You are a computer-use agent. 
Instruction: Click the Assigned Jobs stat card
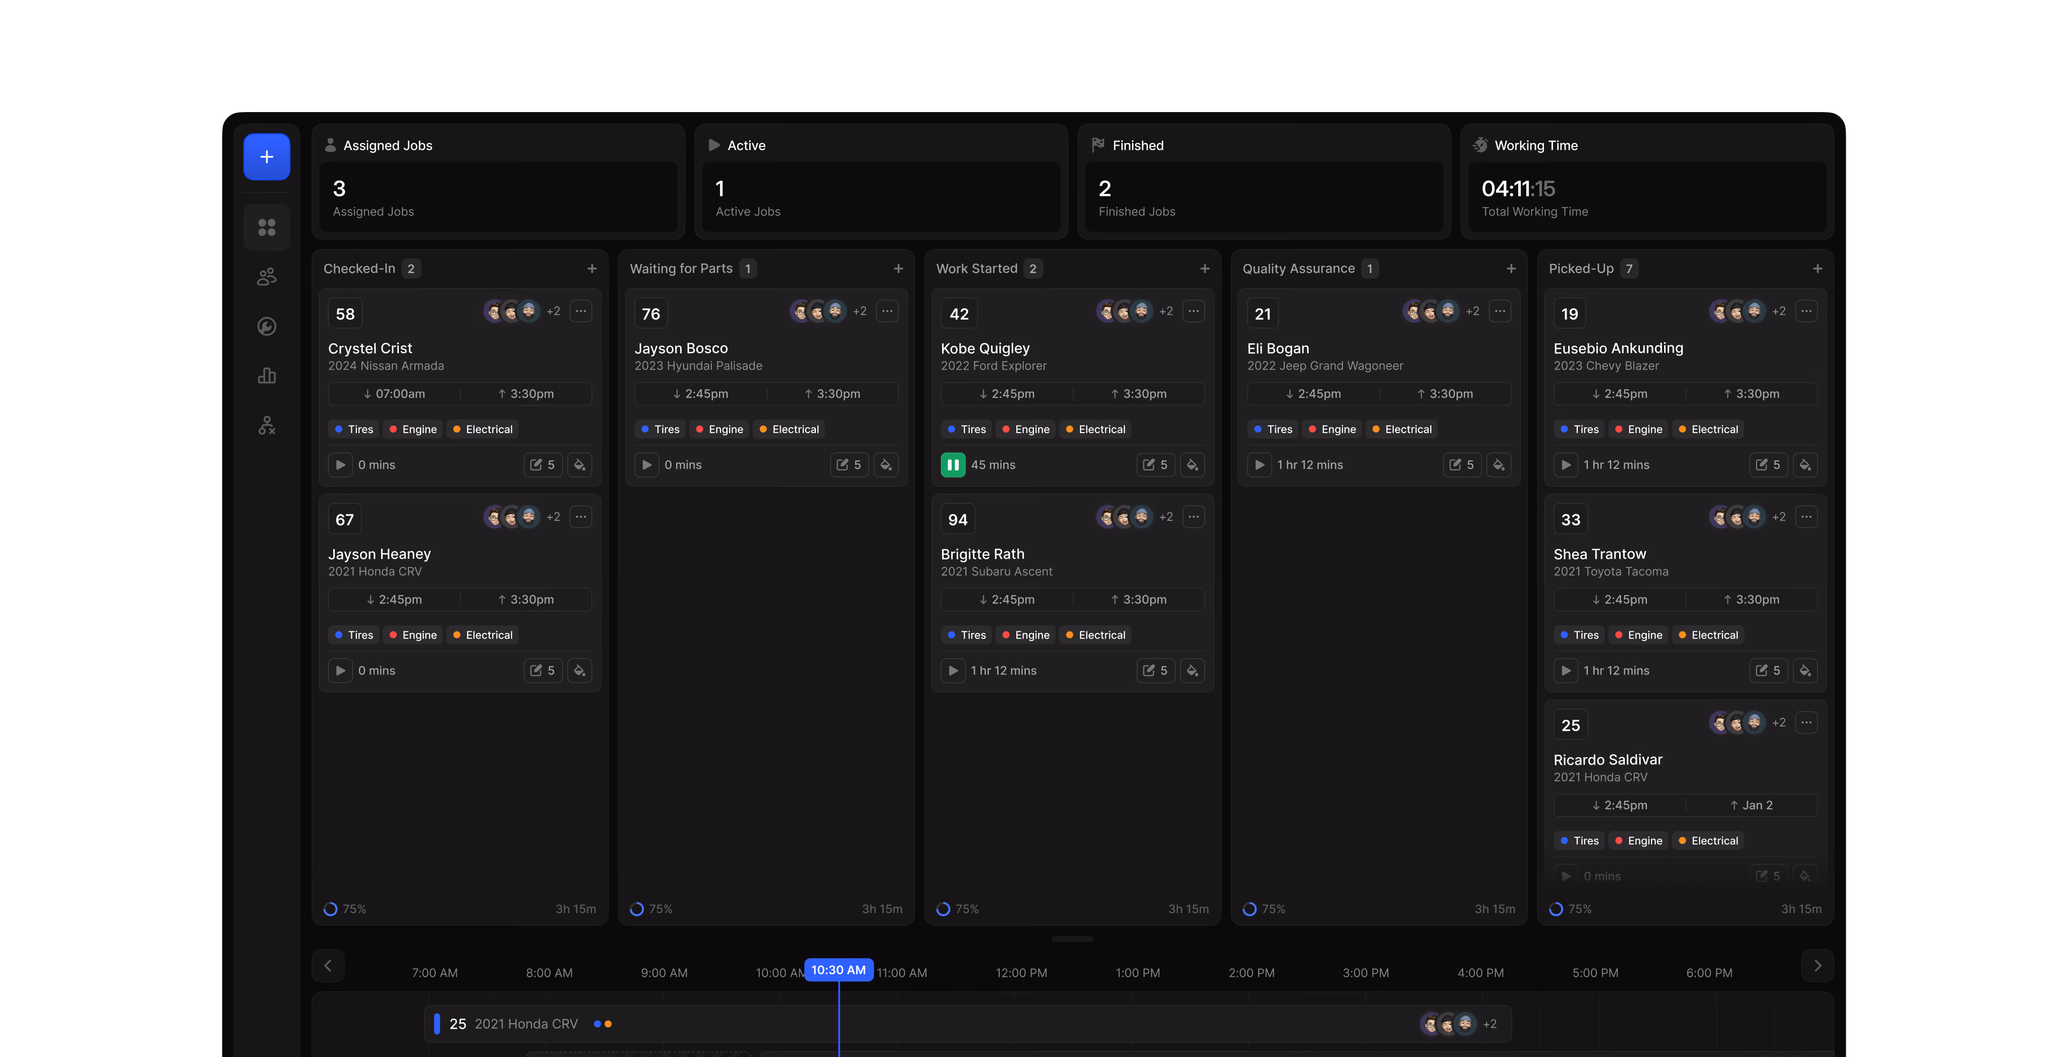point(498,182)
